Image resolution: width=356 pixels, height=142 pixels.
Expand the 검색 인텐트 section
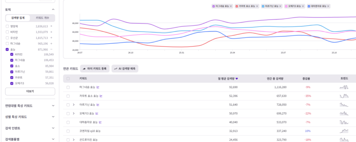click(30, 128)
